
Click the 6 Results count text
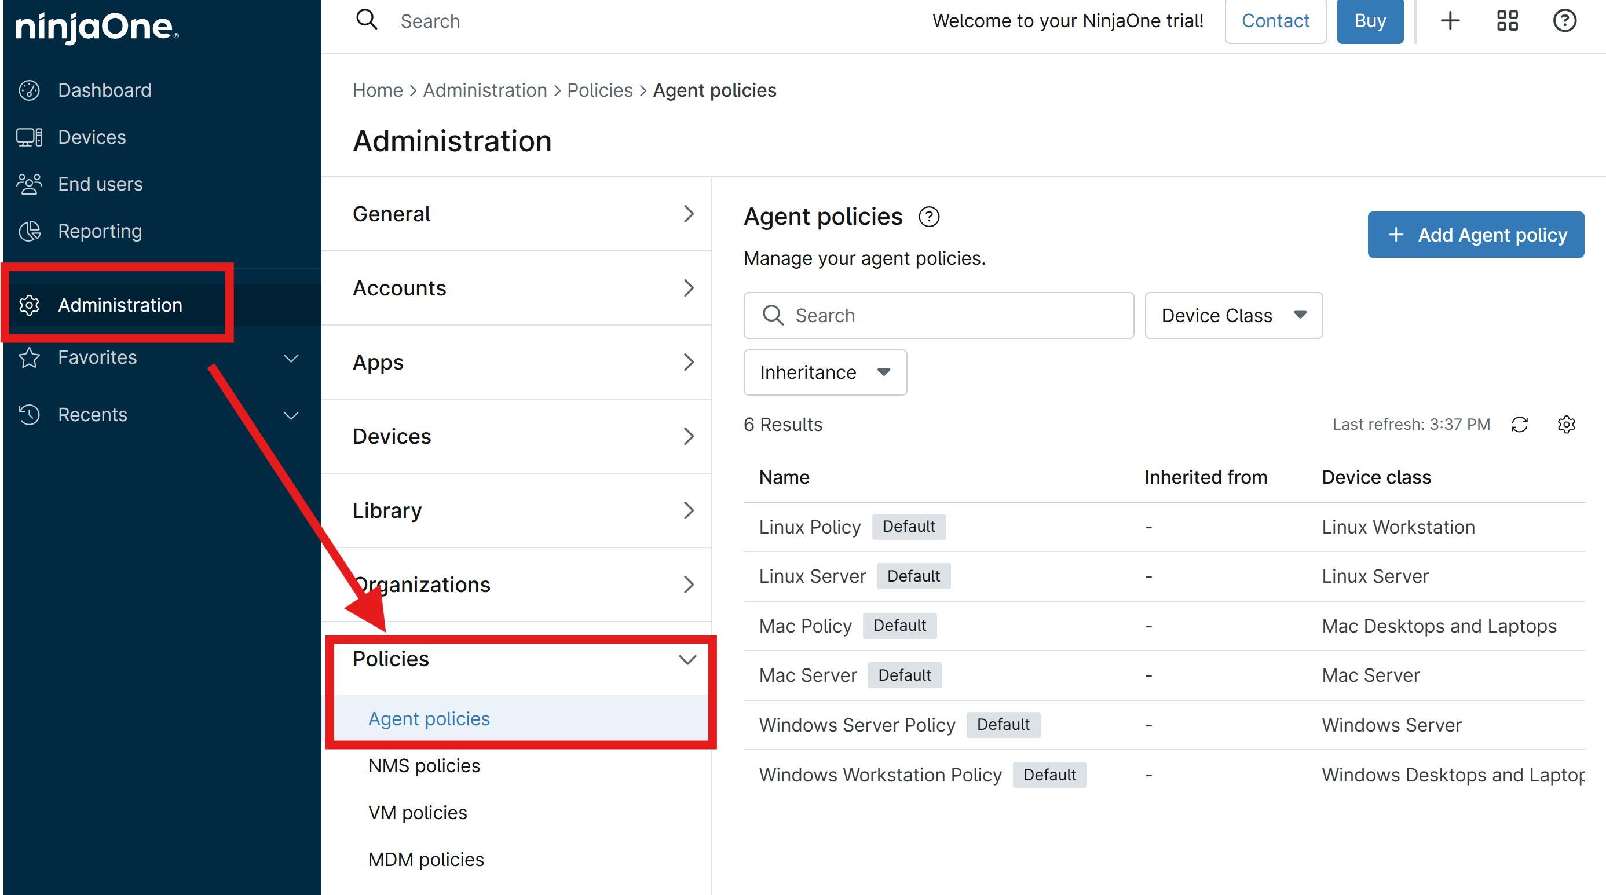click(782, 425)
